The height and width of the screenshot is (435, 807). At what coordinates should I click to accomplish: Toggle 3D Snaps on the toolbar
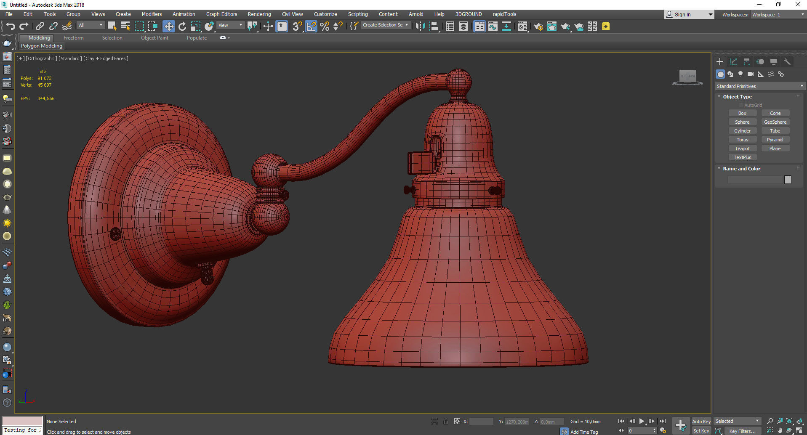pyautogui.click(x=297, y=27)
